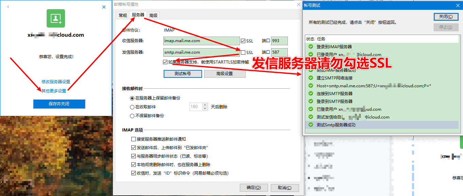Click green check icon beside 登录到SMTP服务器

pyautogui.click(x=310, y=101)
